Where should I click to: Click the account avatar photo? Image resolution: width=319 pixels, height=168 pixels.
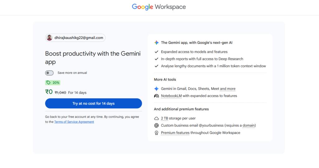click(x=50, y=38)
